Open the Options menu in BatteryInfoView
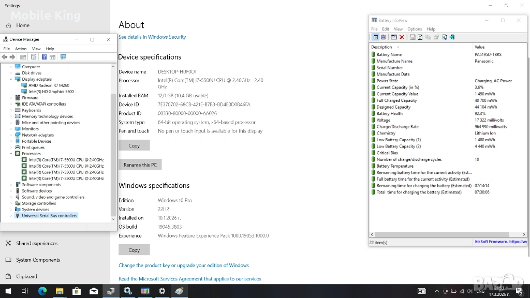Screen dimensions: 530x298 [415, 29]
